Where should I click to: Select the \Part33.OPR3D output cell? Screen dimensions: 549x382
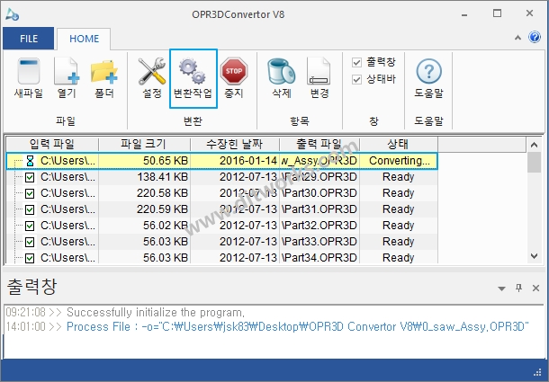pyautogui.click(x=319, y=242)
